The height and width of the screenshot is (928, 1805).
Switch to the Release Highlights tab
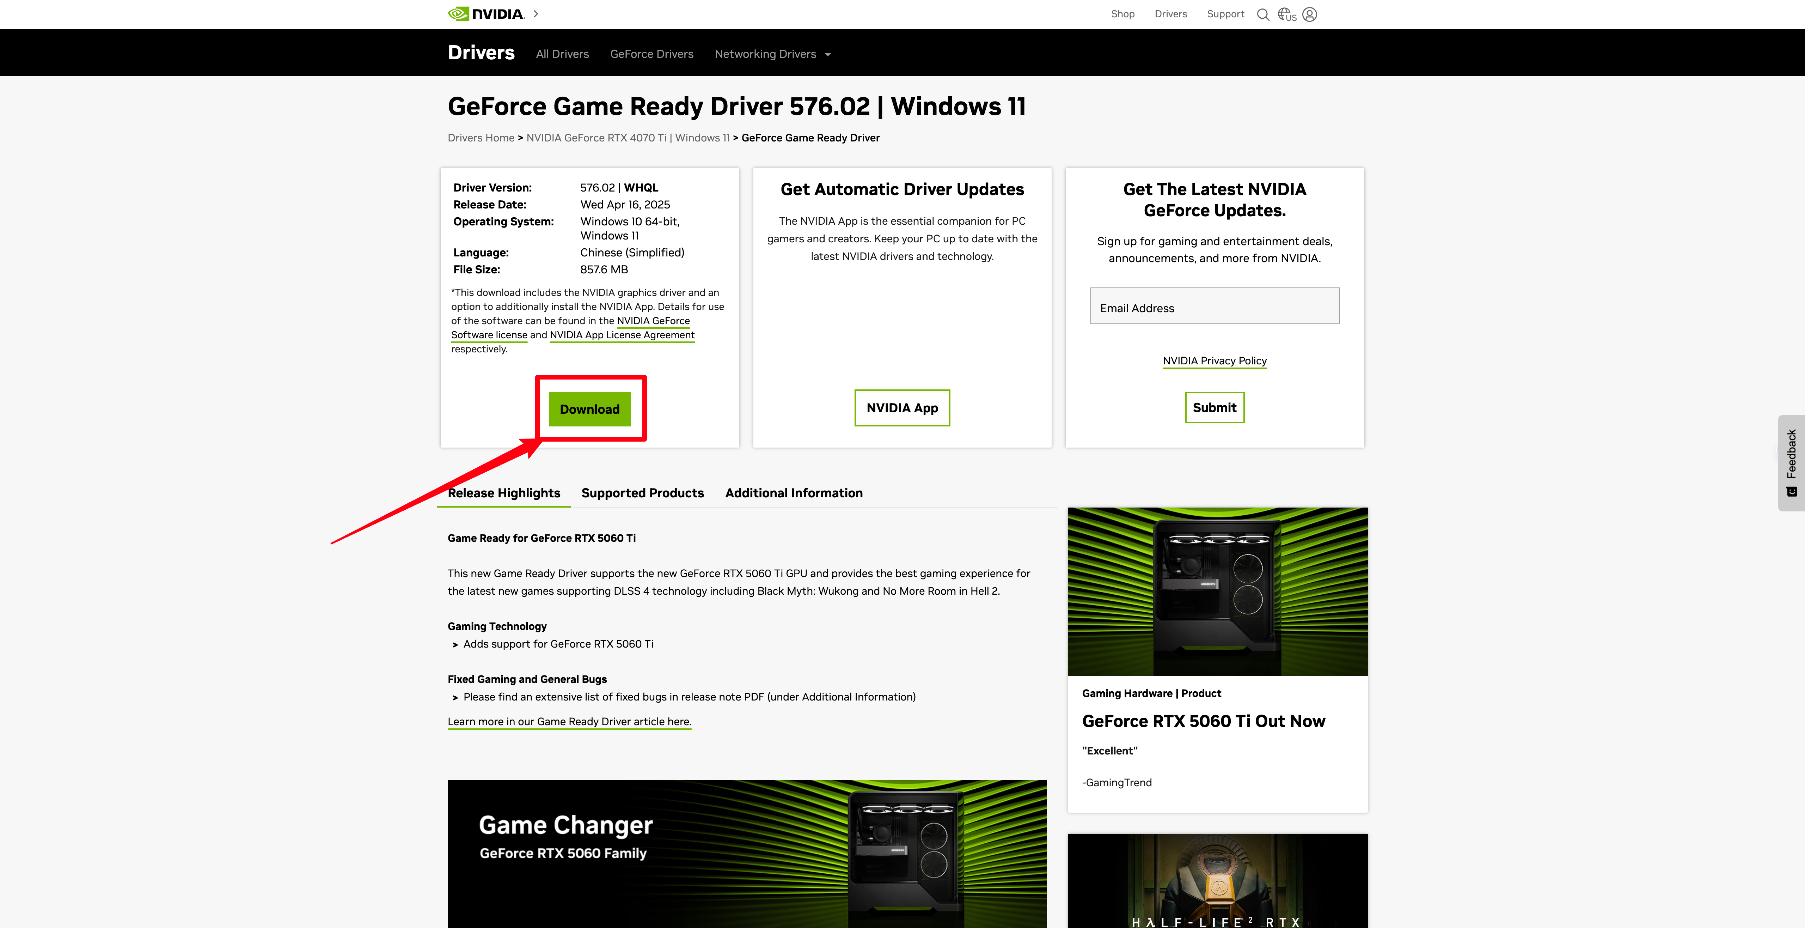[x=504, y=493]
